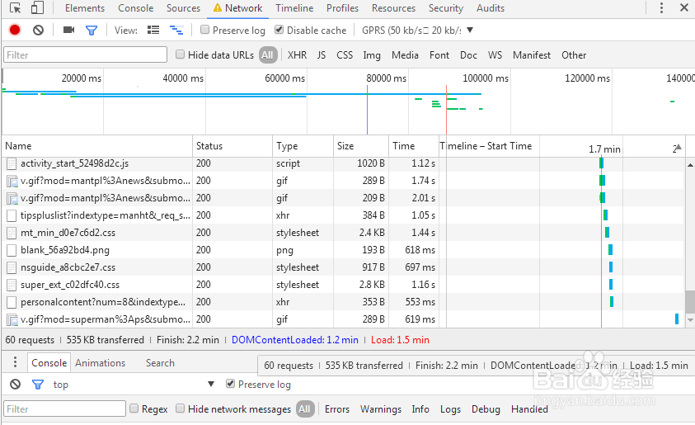Open the Resources tab
The height and width of the screenshot is (425, 695).
(x=393, y=8)
